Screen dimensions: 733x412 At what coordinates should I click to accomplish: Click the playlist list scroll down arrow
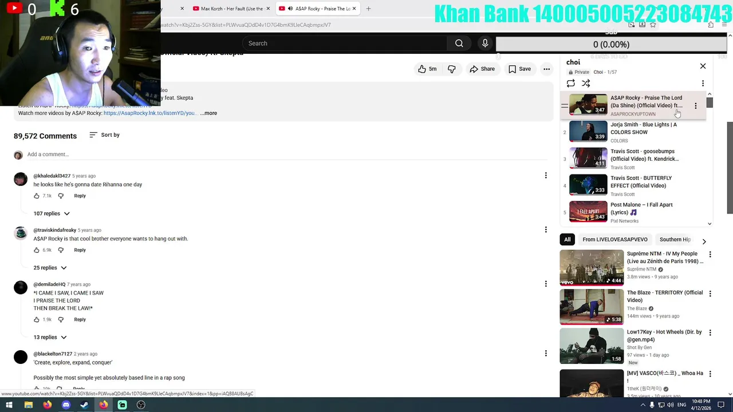tap(710, 224)
